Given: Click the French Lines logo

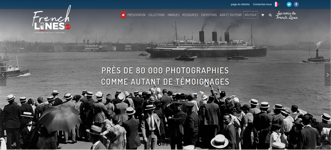Looking at the screenshot, I should 51,19.
